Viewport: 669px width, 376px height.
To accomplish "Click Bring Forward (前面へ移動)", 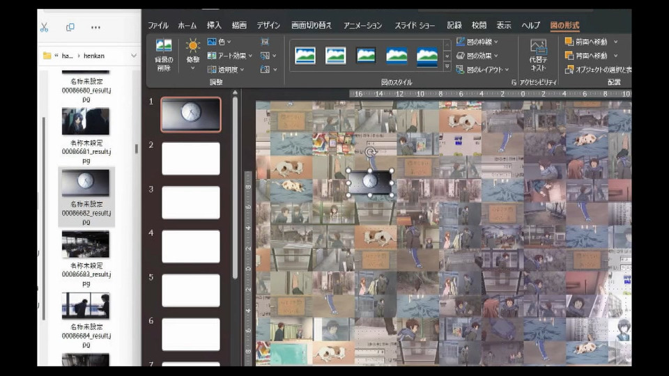I will 587,42.
